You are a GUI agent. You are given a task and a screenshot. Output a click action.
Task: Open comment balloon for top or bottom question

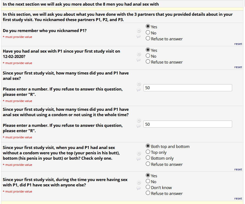[139, 159]
